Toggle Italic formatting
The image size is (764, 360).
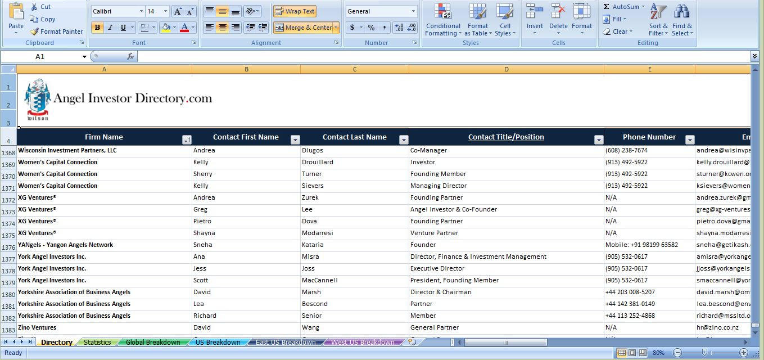pyautogui.click(x=110, y=28)
